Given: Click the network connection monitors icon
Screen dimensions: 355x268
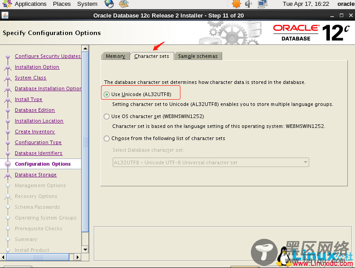Looking at the screenshot, I should coord(263,4).
